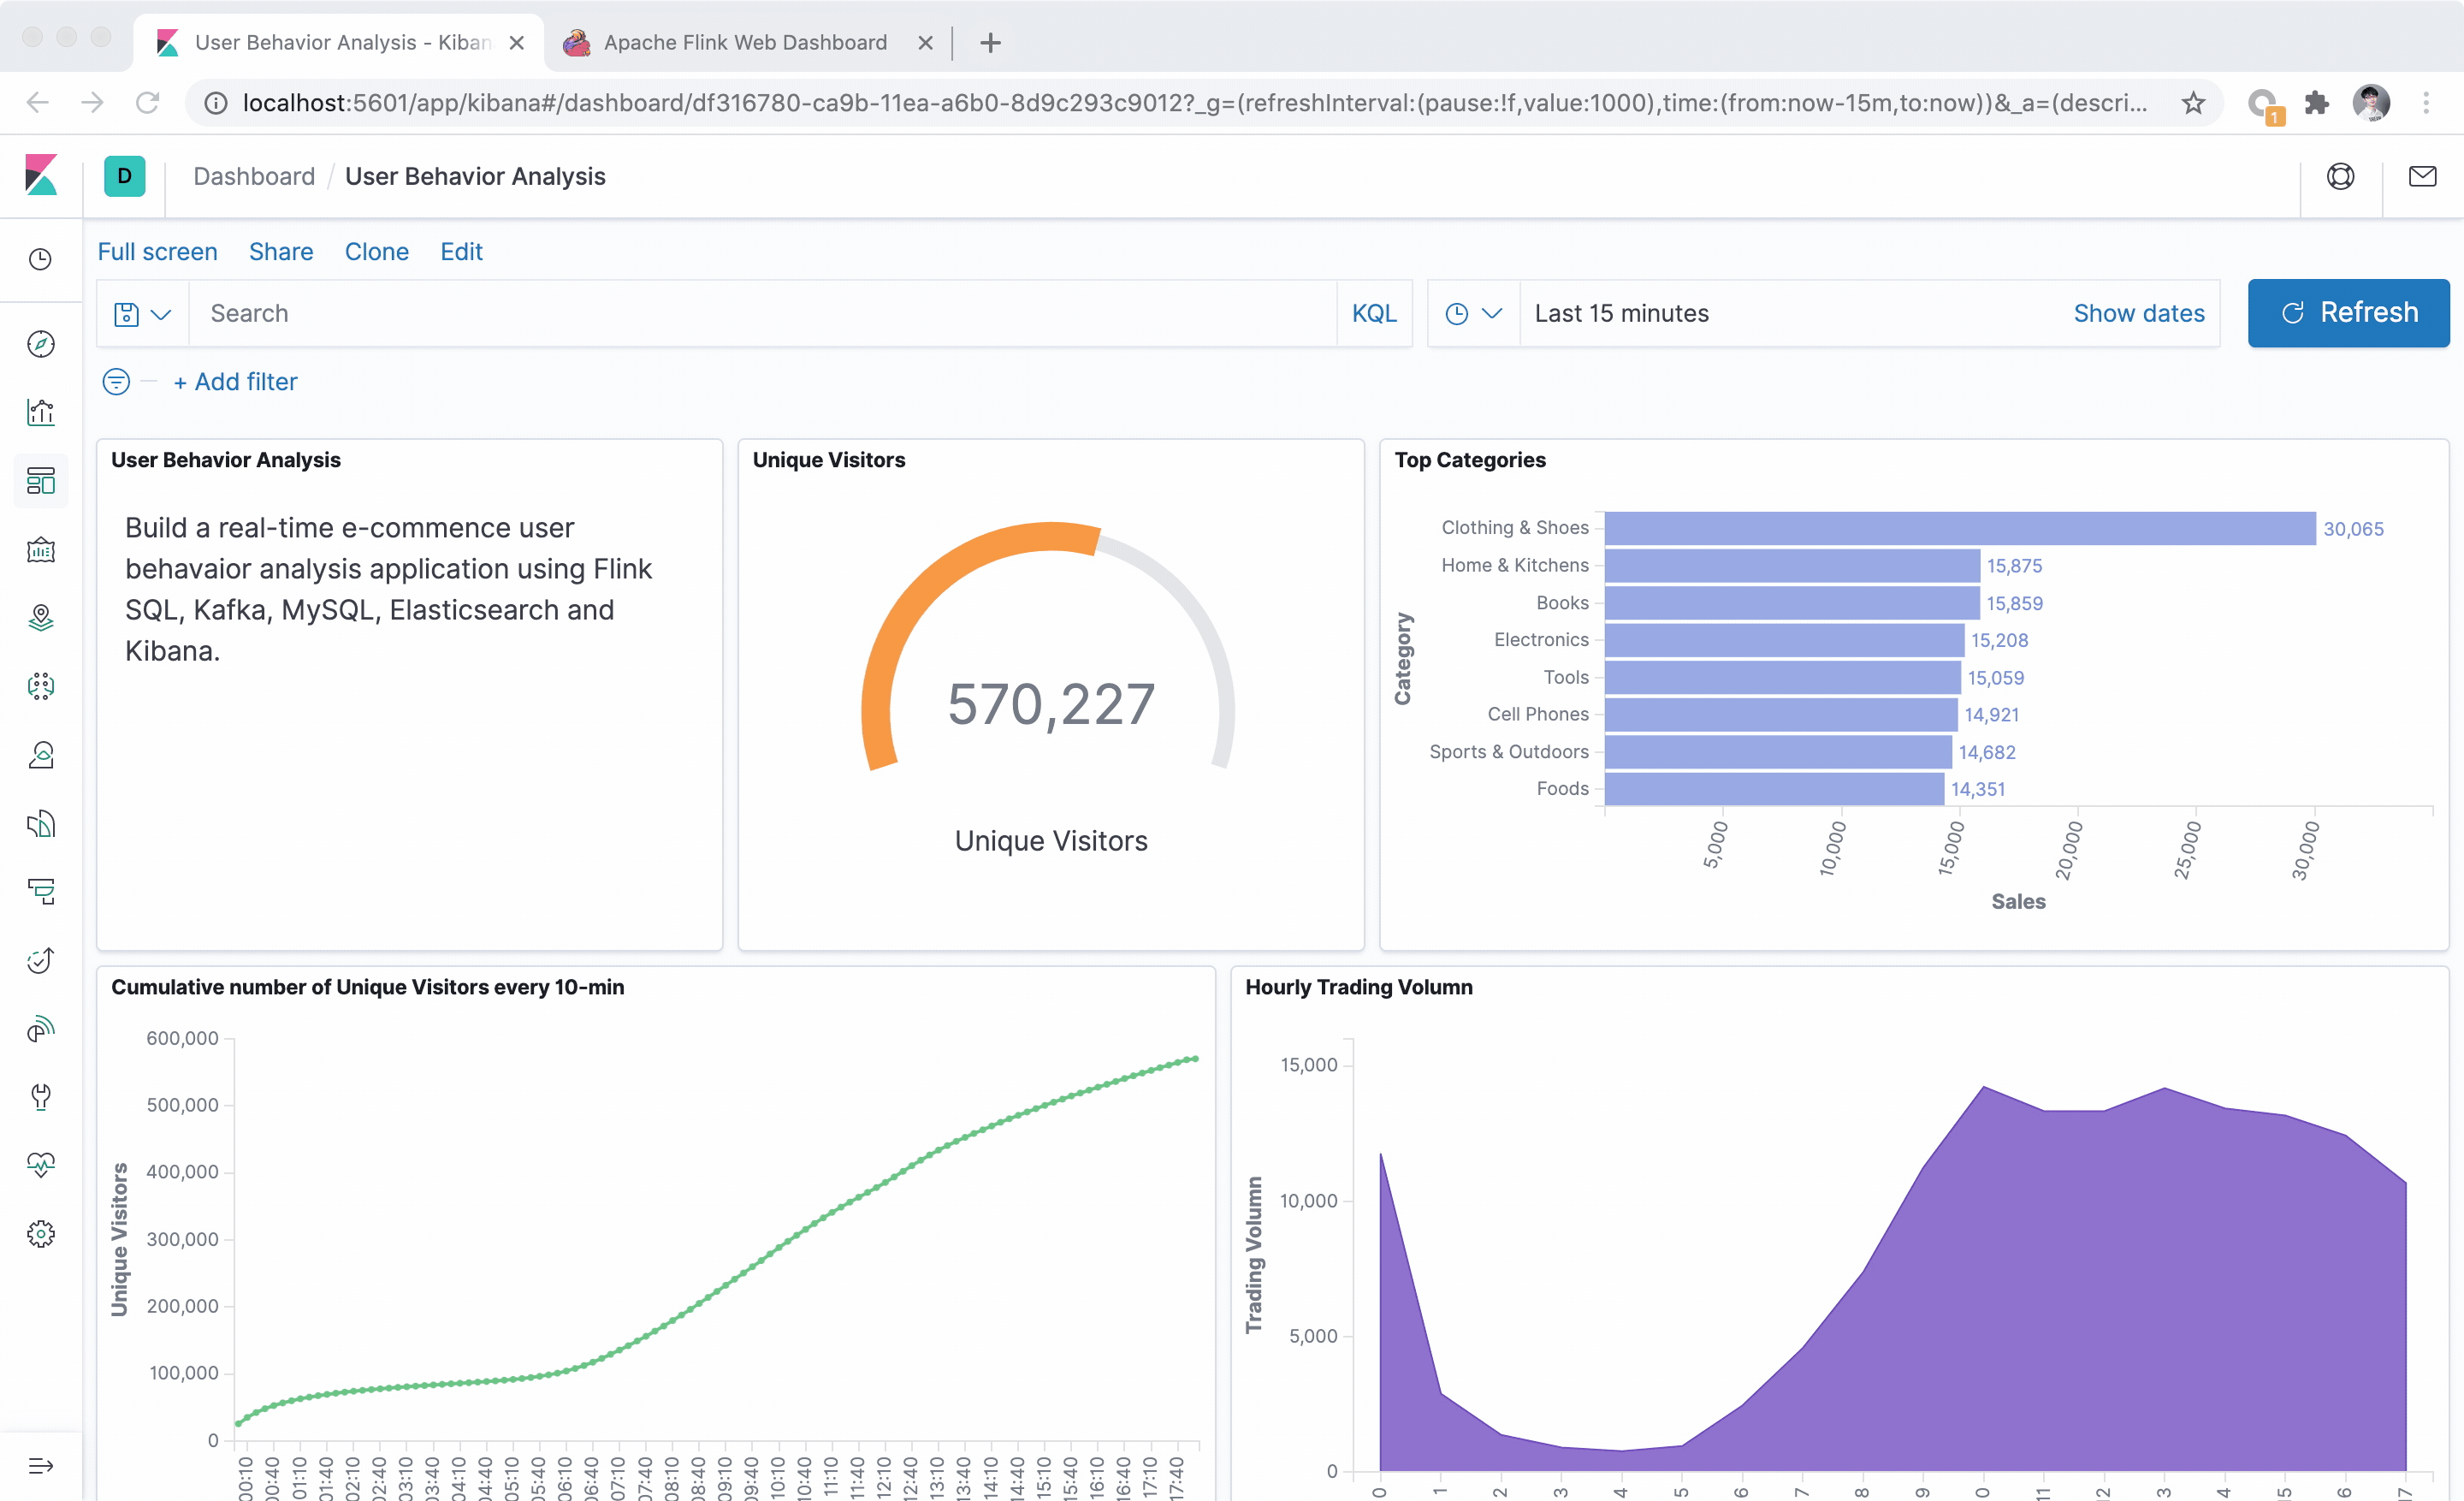This screenshot has width=2464, height=1501.
Task: Open Stack Monitoring heartbeat icon
Action: 41,1164
